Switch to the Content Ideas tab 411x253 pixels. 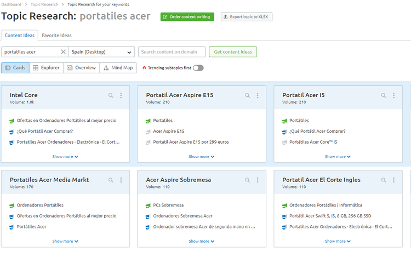[19, 36]
